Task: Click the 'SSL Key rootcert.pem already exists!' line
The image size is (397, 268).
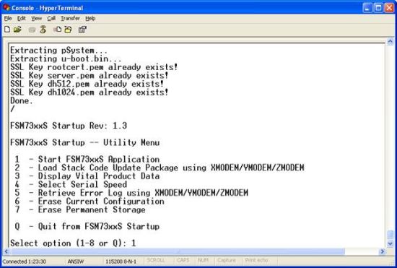Action: (94, 67)
